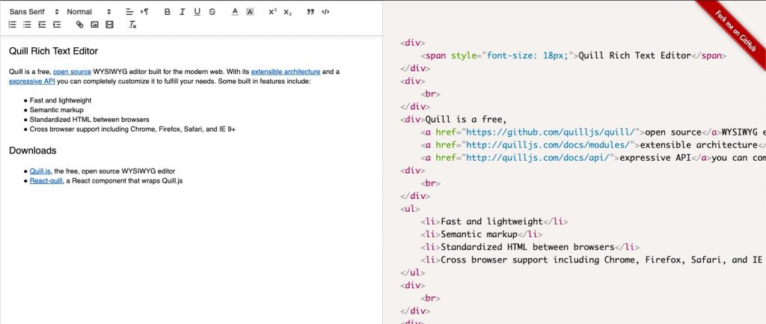766x324 pixels.
Task: Clear text formatting
Action: [132, 25]
